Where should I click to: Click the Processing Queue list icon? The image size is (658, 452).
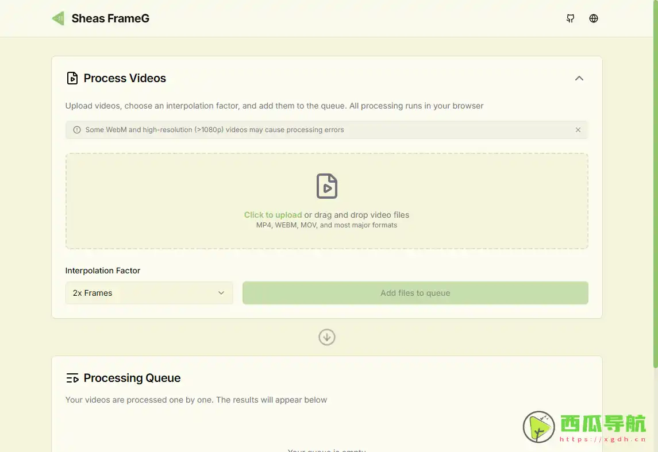coord(72,378)
